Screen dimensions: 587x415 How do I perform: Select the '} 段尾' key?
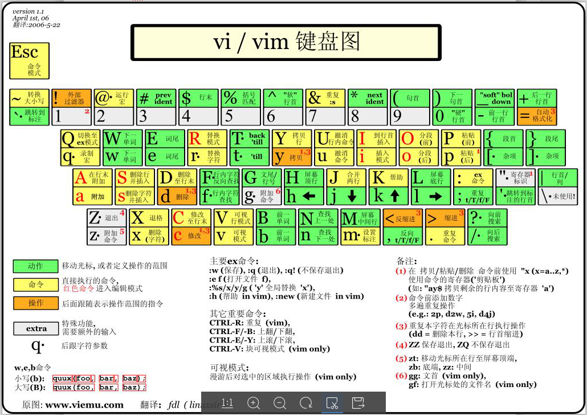pos(545,139)
